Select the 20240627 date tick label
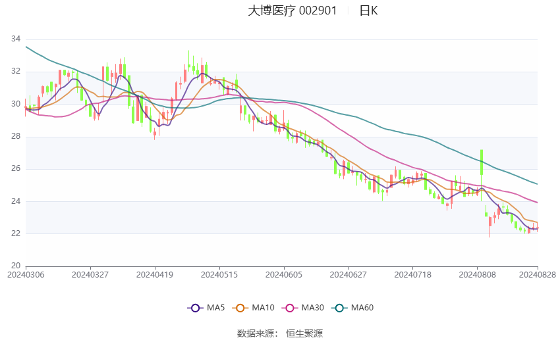Viewport: 560px width, 340px height. (349, 275)
